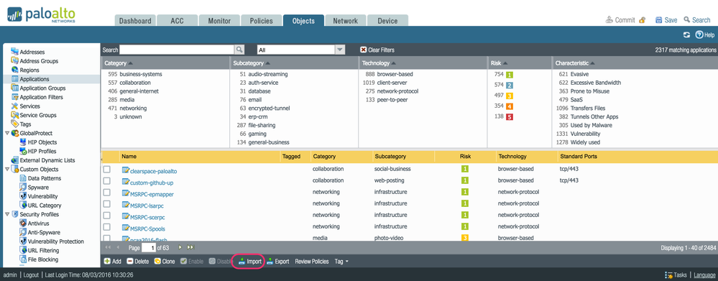This screenshot has width=718, height=281.
Task: Switch to the Device tab
Action: click(387, 21)
